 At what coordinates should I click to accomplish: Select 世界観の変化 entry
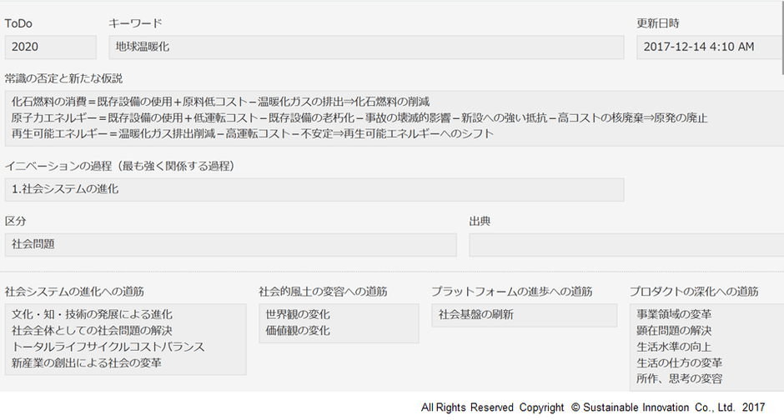[x=298, y=315]
